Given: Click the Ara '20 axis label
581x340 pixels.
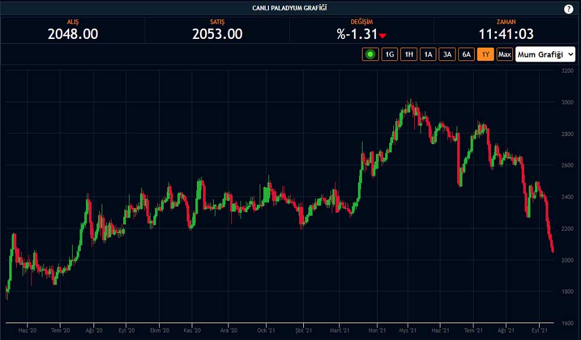Looking at the screenshot, I should click(x=228, y=330).
